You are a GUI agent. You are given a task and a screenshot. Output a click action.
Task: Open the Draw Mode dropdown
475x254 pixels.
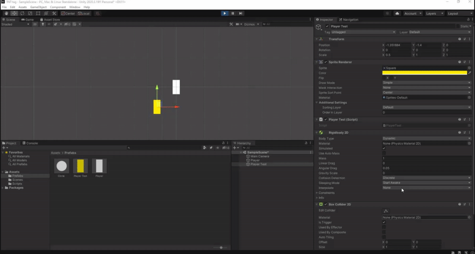(427, 82)
